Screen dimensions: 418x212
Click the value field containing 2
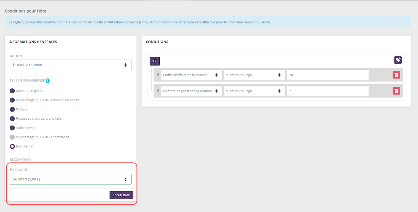tap(328, 91)
